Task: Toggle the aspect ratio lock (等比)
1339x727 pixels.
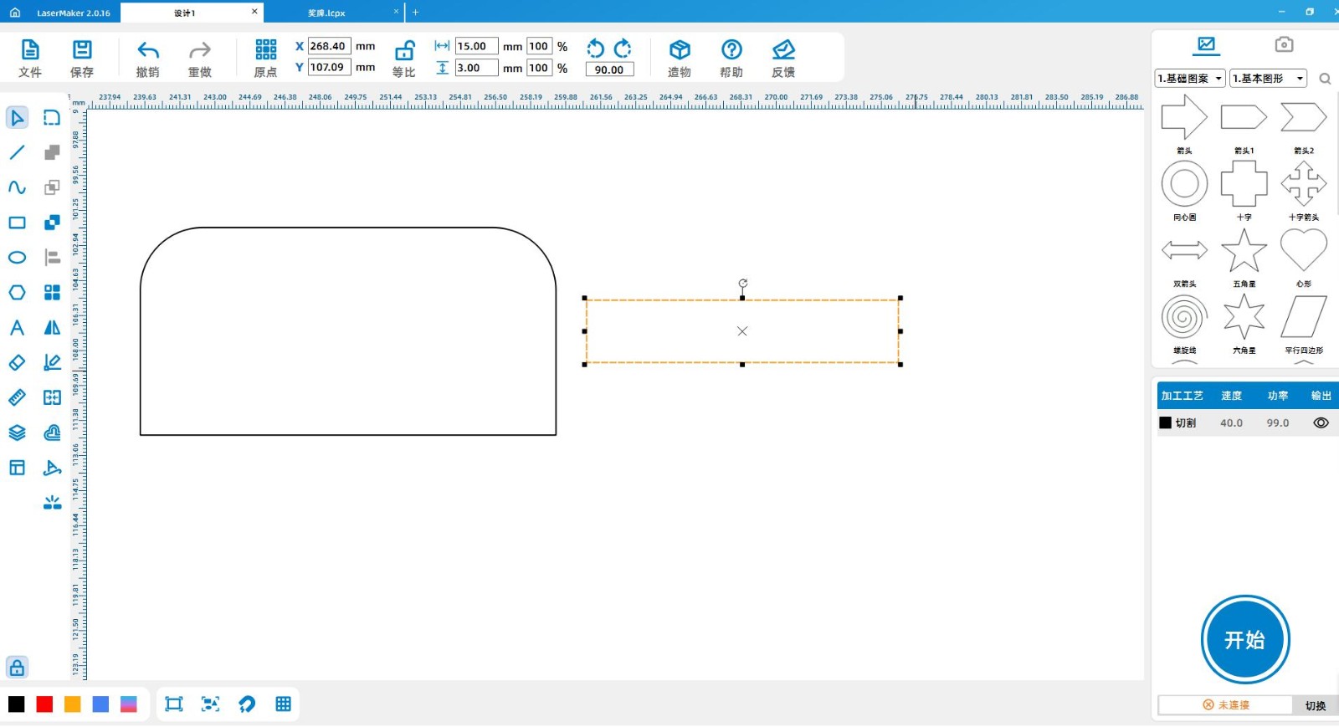Action: tap(404, 51)
